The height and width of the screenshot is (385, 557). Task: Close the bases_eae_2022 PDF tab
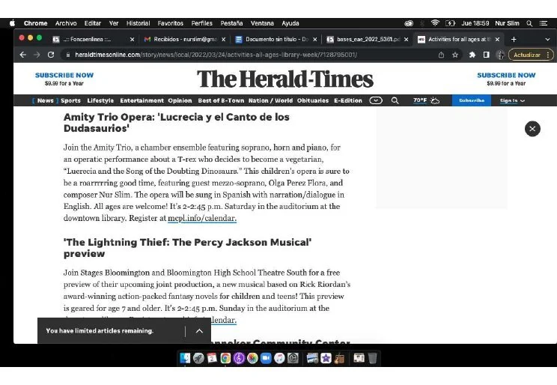[406, 40]
